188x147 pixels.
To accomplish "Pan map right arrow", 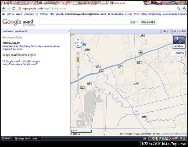I will click(81, 43).
